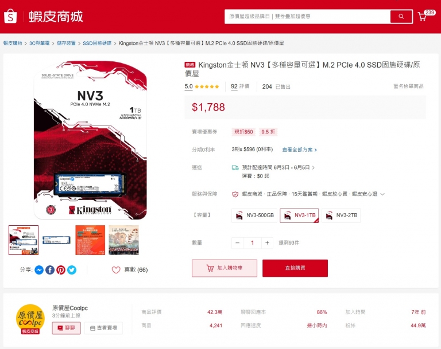Select the bare SSD module thumbnail

(56, 240)
